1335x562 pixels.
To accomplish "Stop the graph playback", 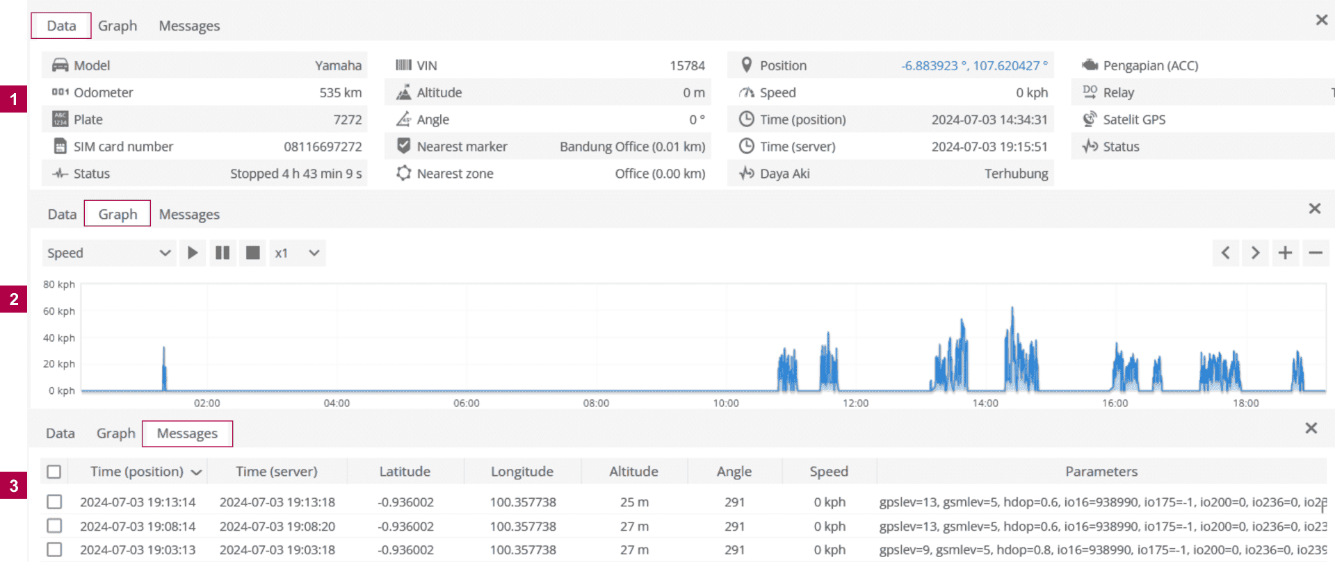I will tap(253, 253).
